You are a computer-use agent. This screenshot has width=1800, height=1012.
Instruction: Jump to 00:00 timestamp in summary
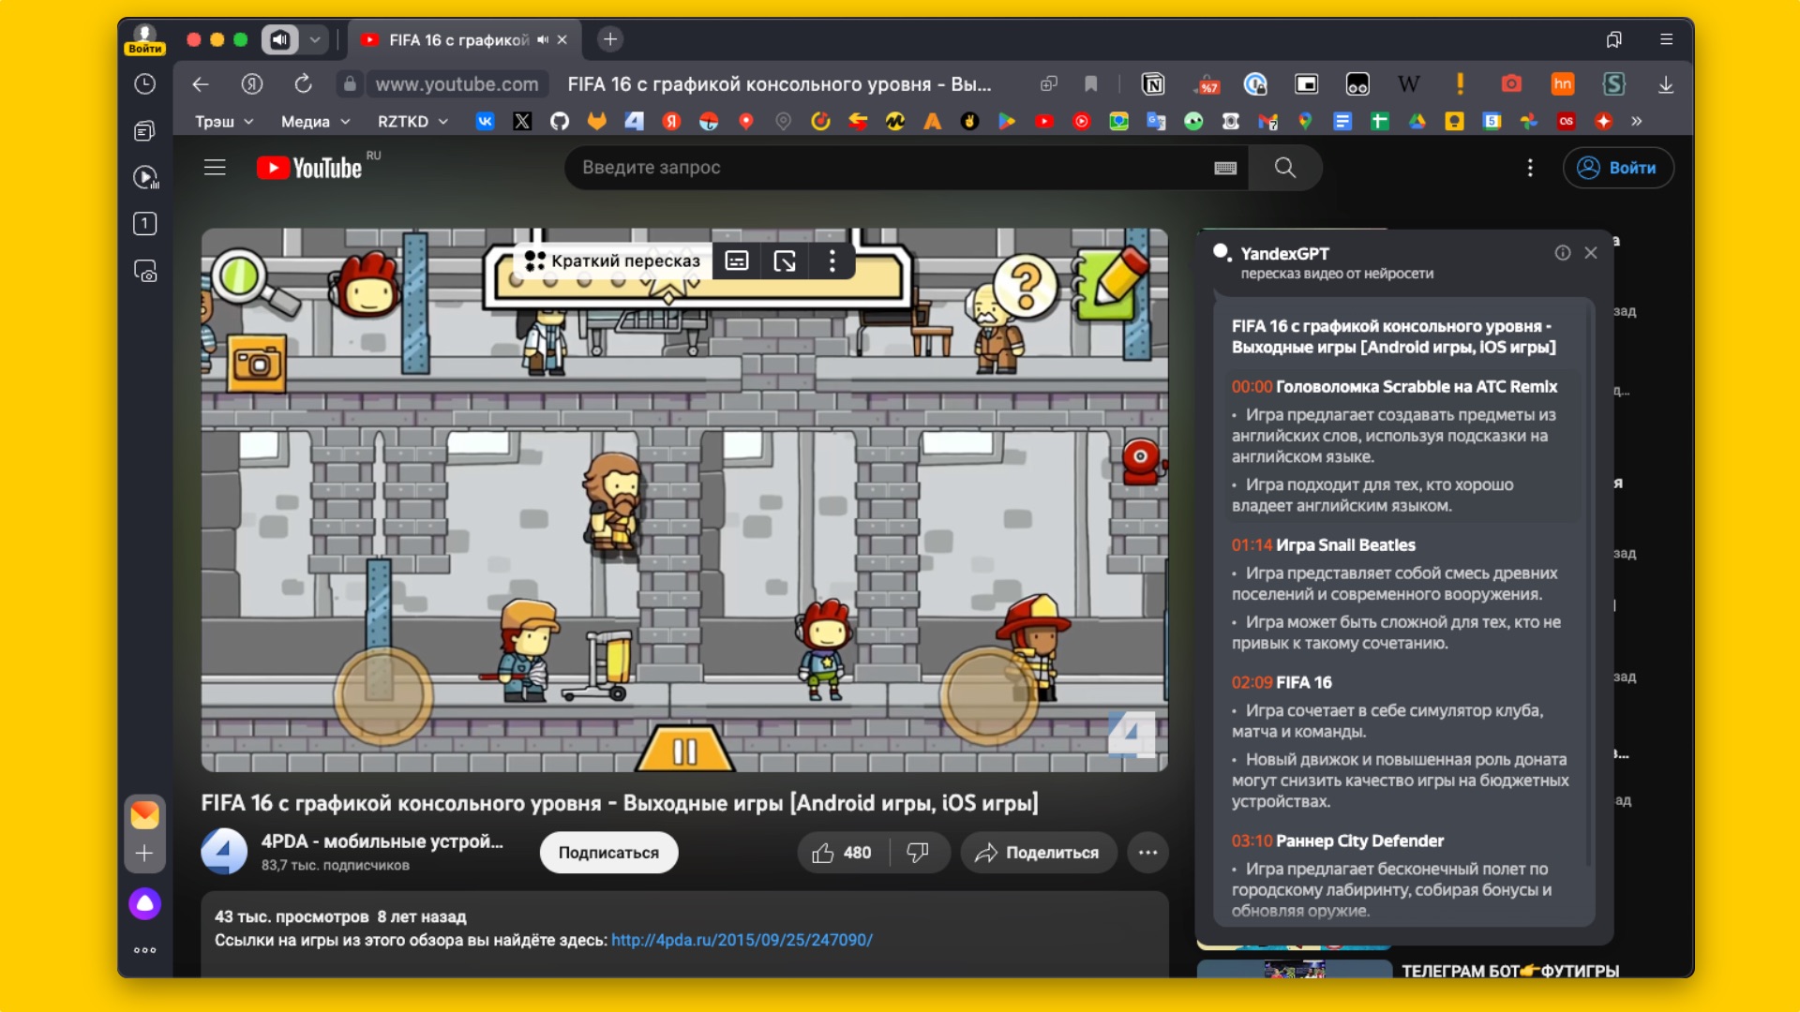[x=1252, y=387]
